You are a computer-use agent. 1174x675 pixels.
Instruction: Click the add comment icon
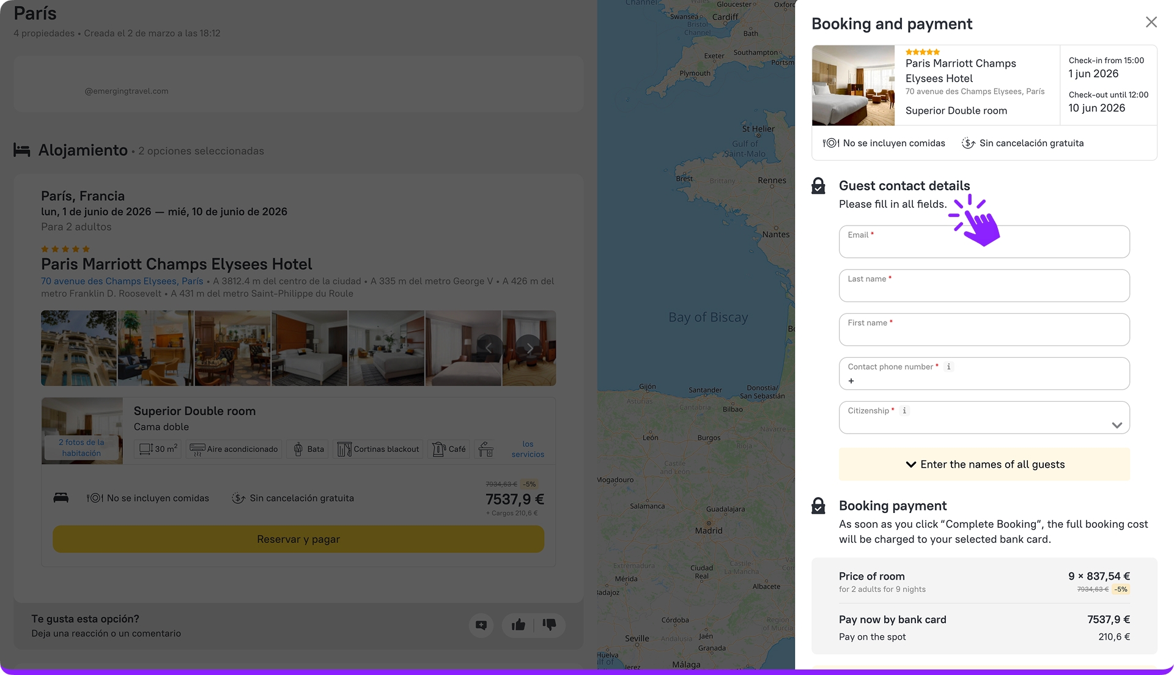(x=481, y=625)
